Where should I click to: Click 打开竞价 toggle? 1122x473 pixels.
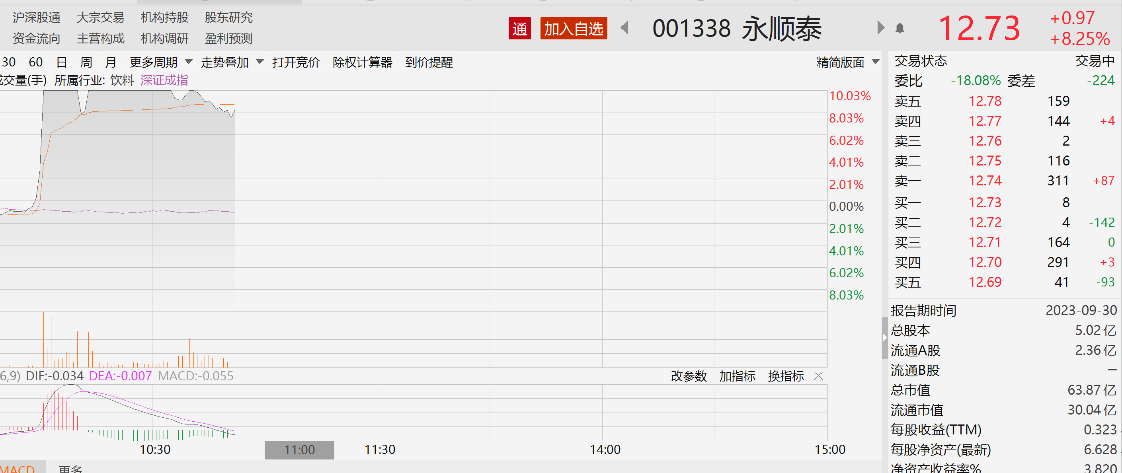(x=296, y=62)
